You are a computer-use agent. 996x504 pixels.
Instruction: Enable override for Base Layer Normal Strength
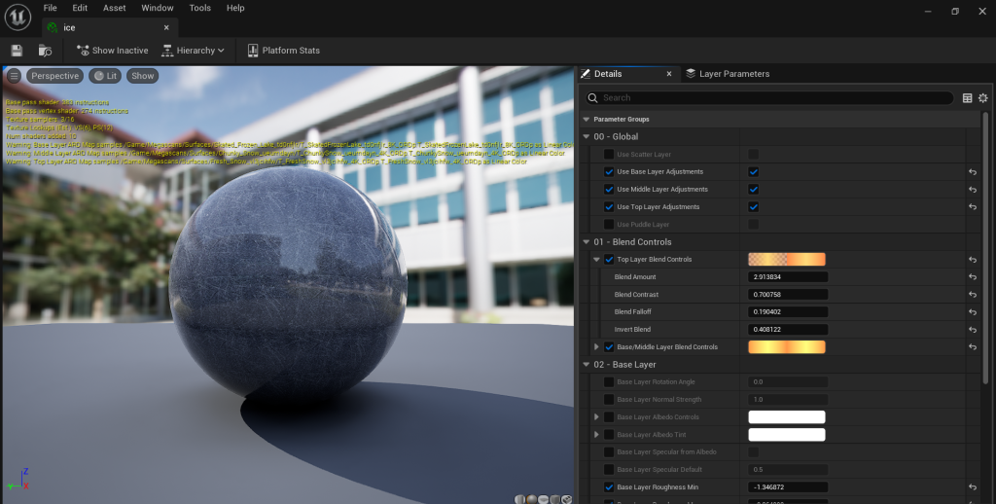(609, 400)
